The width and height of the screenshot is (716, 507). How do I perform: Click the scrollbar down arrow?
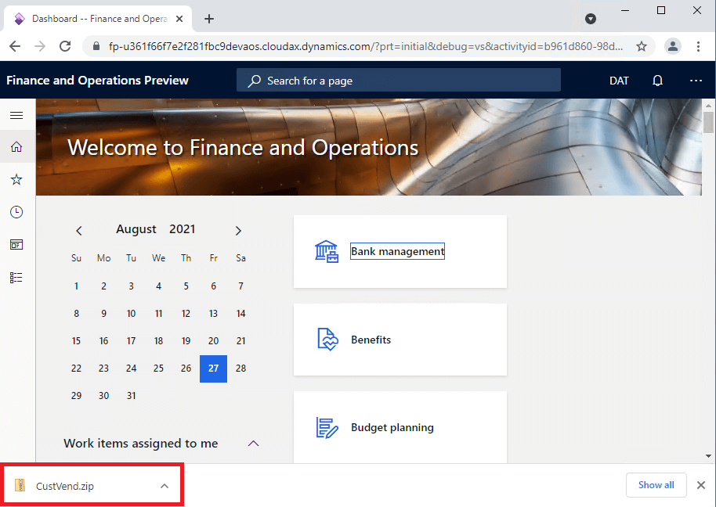click(708, 456)
